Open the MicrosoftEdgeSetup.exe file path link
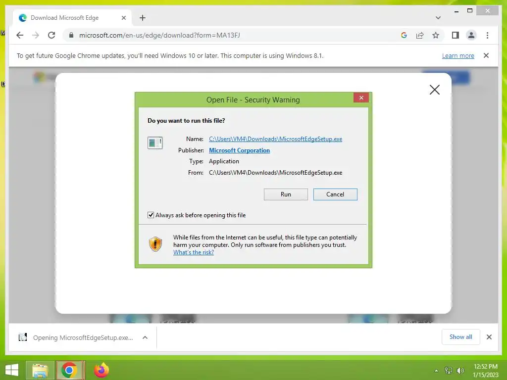The image size is (507, 380). point(275,139)
